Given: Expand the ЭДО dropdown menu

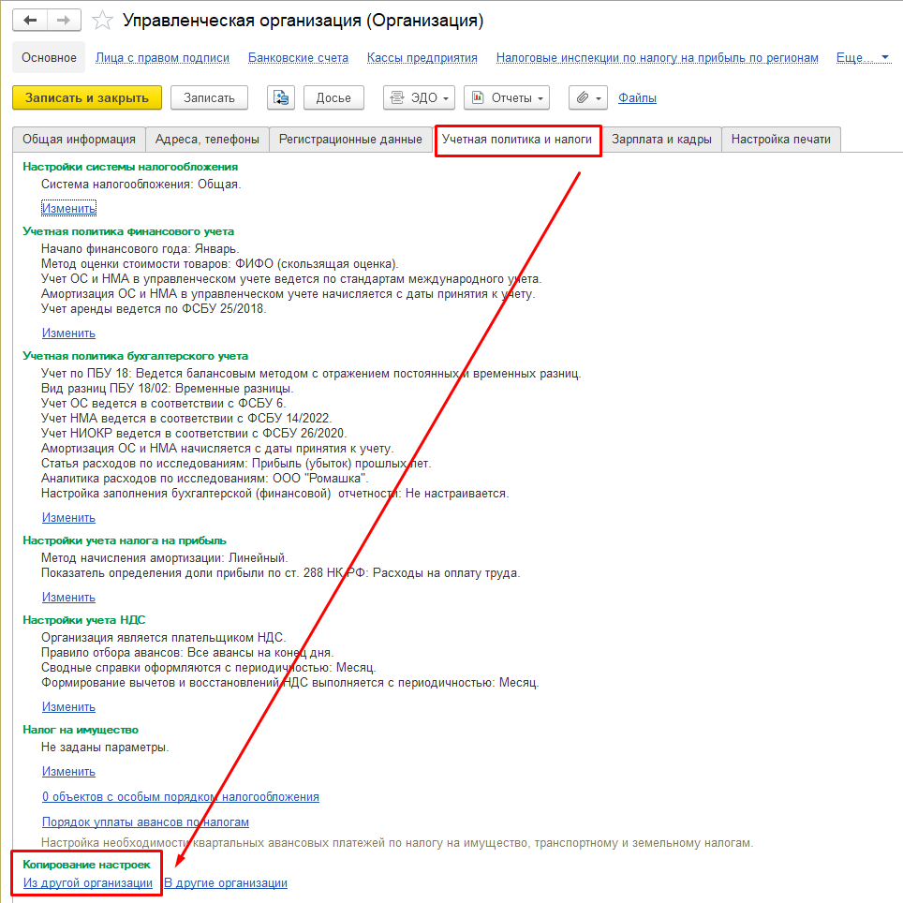Looking at the screenshot, I should (419, 97).
